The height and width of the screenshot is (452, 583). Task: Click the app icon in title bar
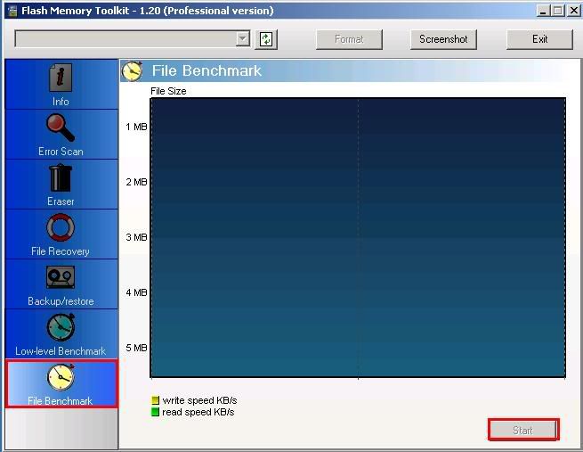(x=12, y=11)
